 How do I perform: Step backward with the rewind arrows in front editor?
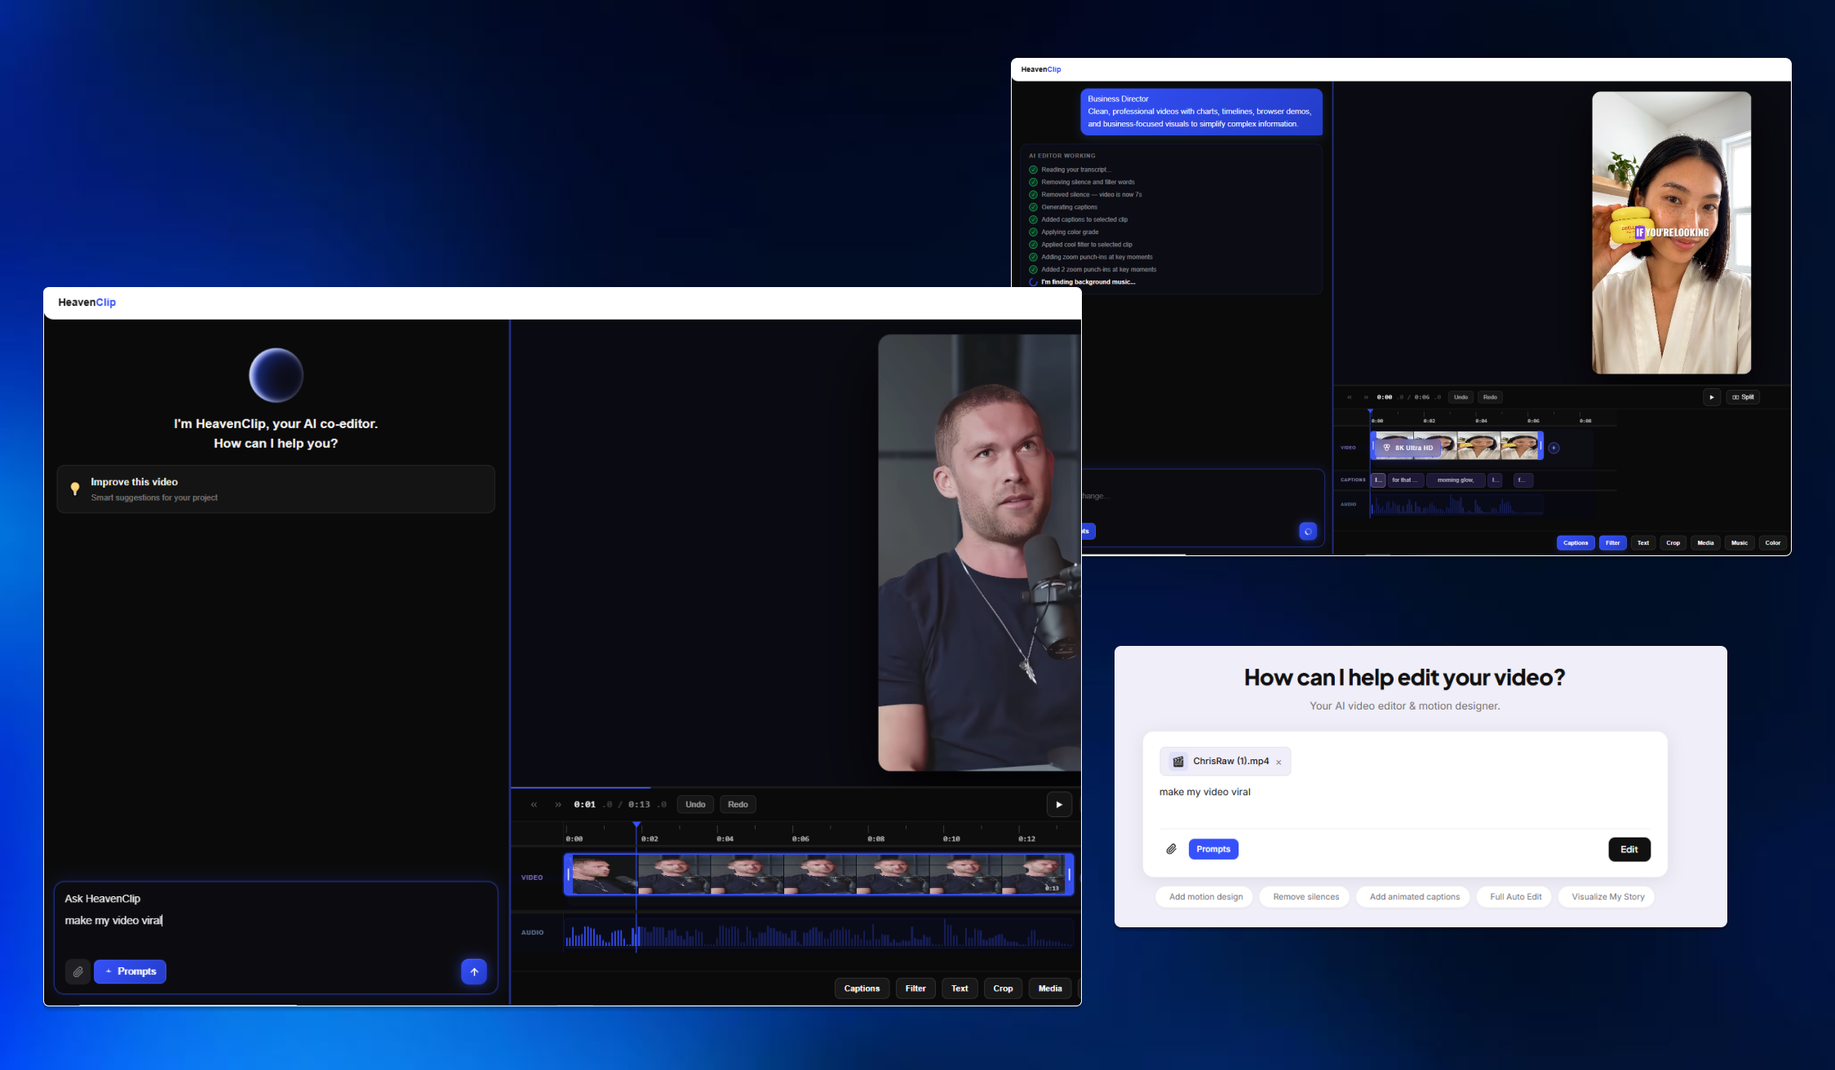coord(534,804)
